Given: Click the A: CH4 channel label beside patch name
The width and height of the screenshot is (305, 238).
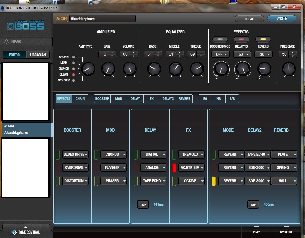Looking at the screenshot, I should pyautogui.click(x=62, y=19).
